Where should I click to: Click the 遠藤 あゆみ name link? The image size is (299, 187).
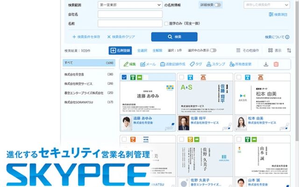(x=142, y=118)
